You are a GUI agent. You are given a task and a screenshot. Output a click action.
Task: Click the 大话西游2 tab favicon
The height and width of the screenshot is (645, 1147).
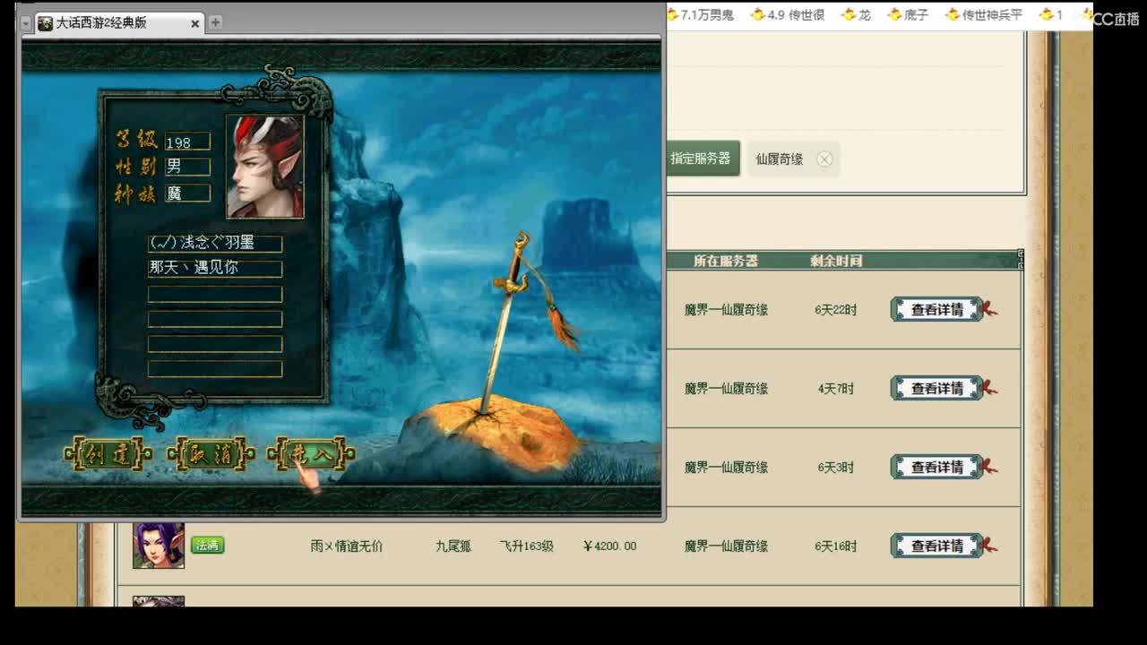[x=46, y=23]
